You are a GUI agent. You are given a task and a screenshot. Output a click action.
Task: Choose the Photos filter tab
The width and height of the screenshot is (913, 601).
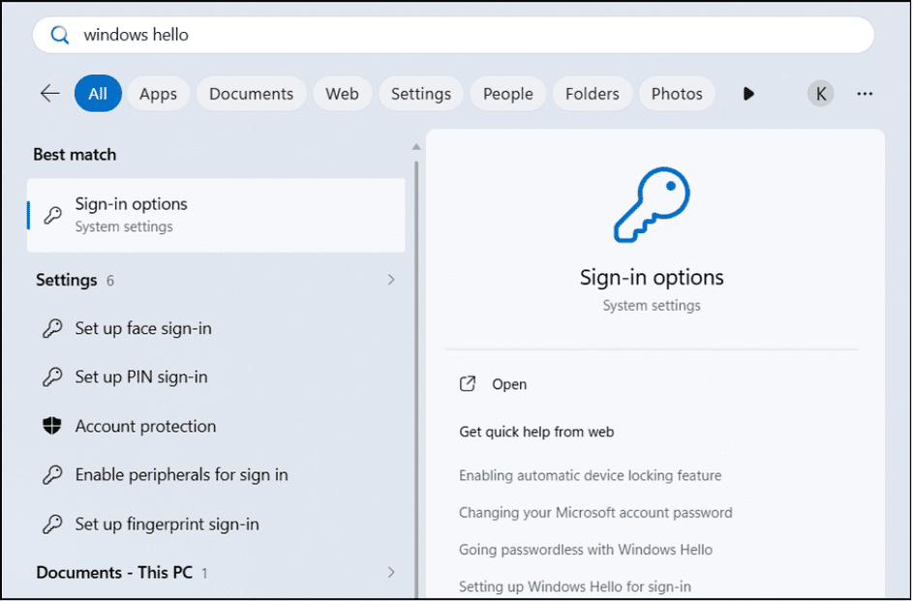[677, 94]
